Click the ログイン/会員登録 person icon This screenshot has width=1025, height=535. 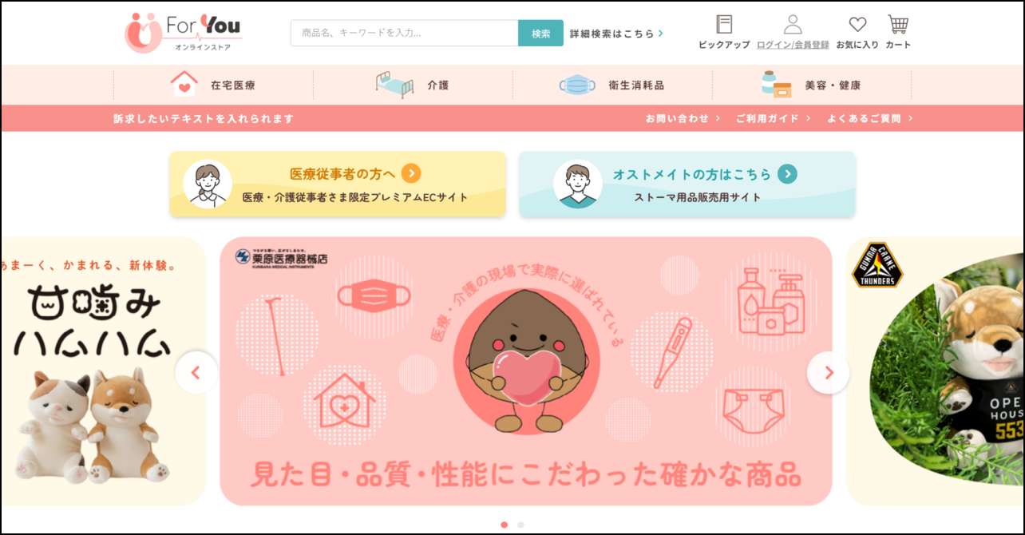coord(793,24)
